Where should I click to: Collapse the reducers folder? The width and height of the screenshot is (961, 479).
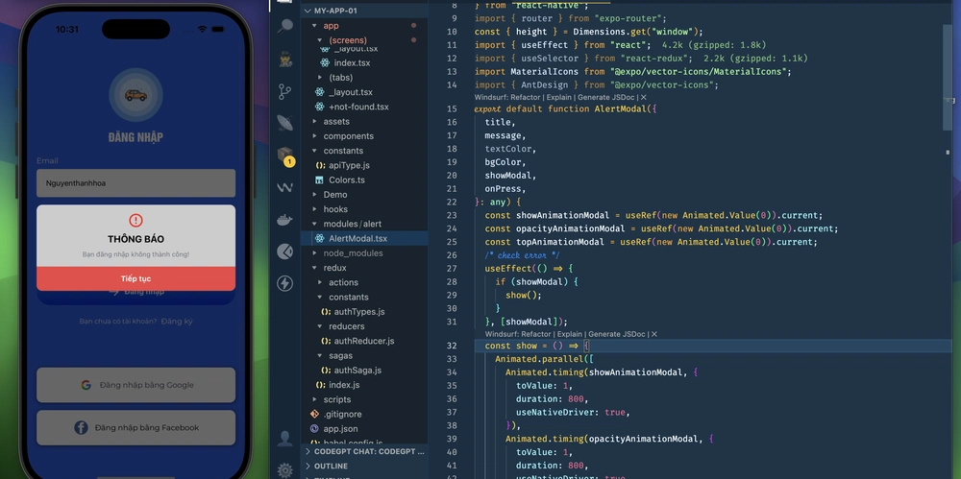click(x=346, y=326)
